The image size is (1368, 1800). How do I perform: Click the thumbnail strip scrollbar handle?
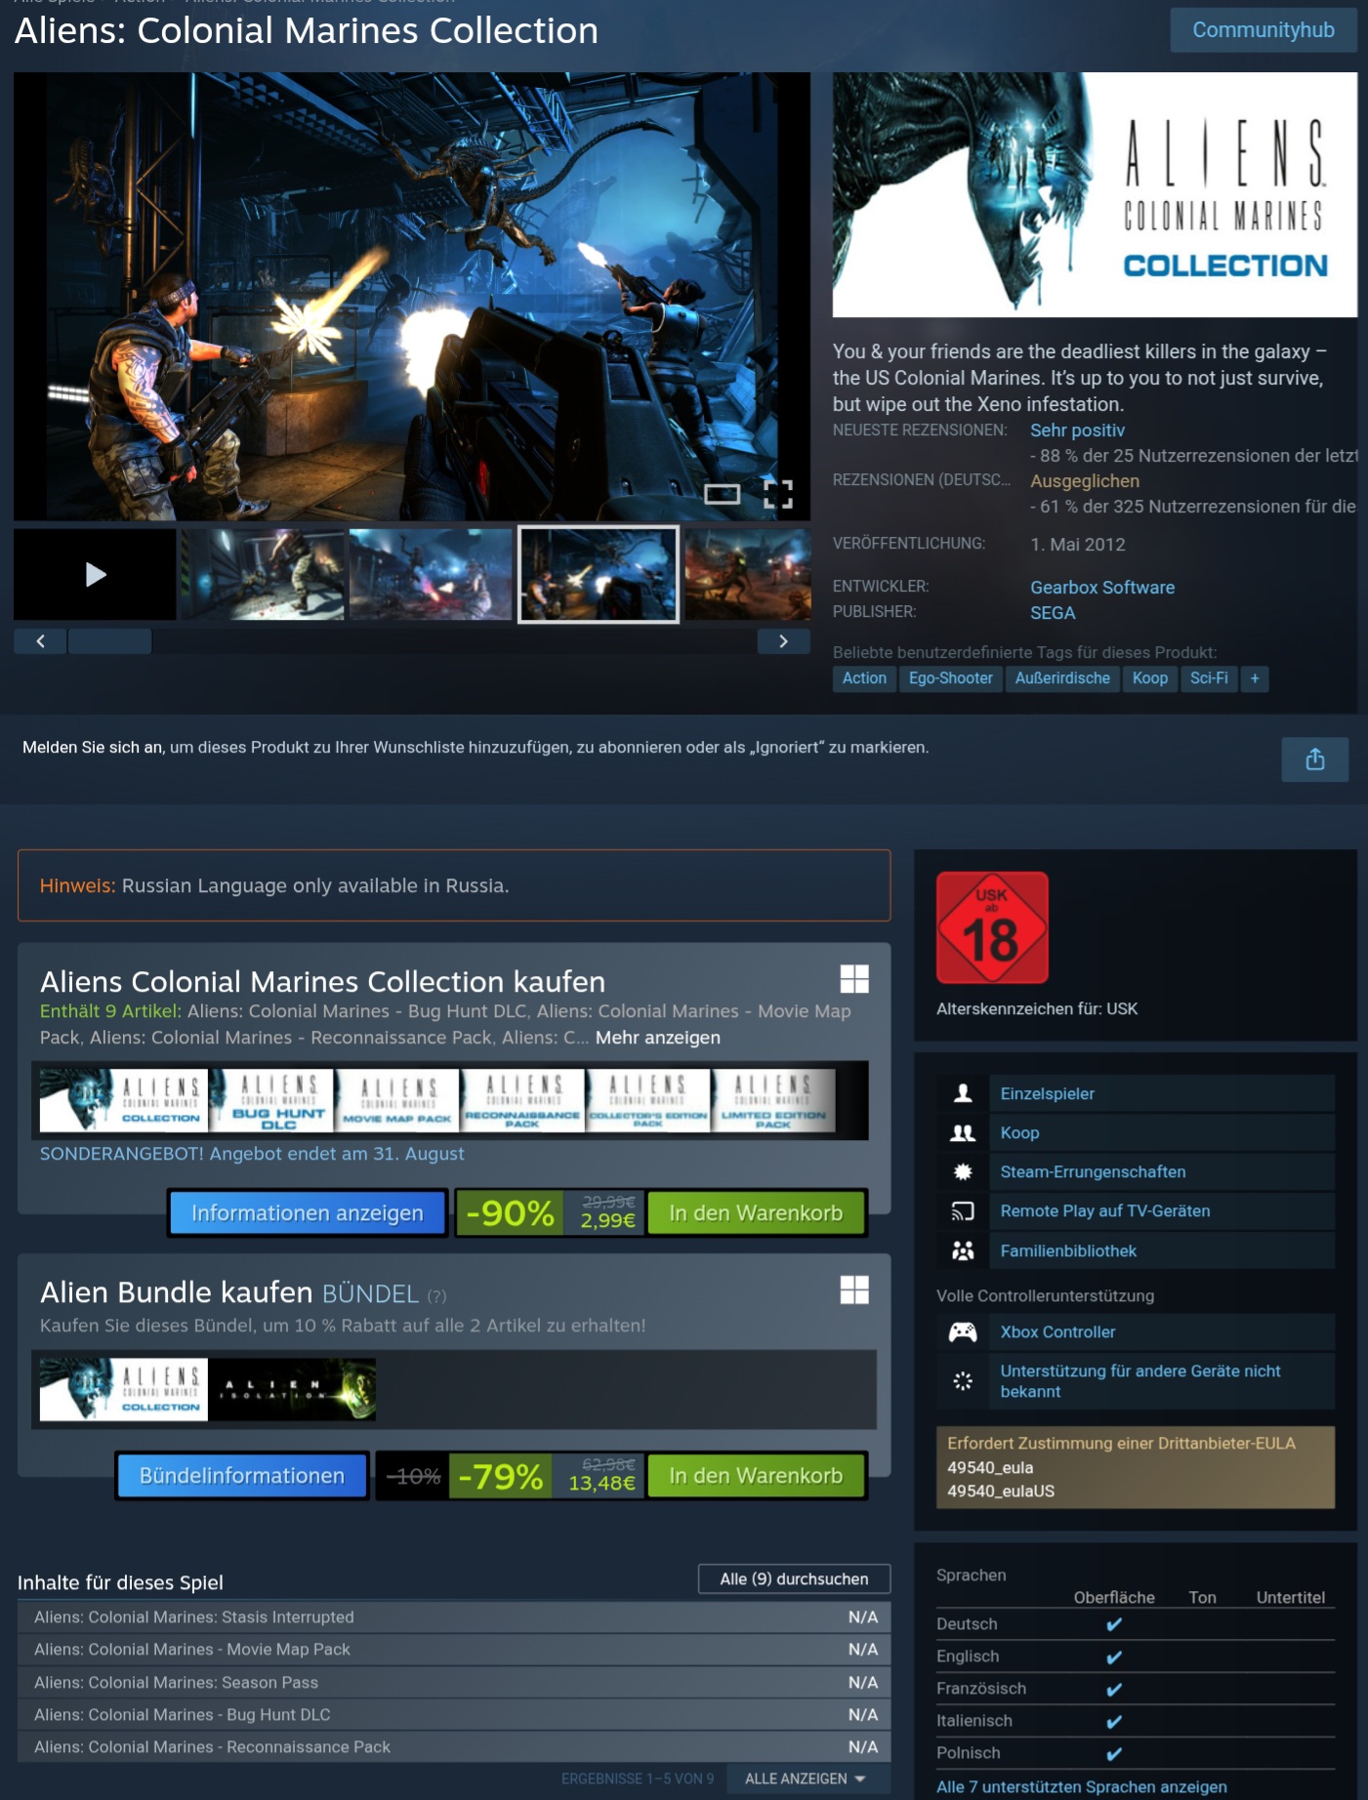point(109,641)
